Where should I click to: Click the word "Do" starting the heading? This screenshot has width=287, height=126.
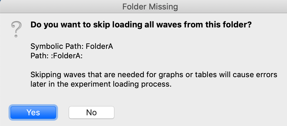coord(35,26)
